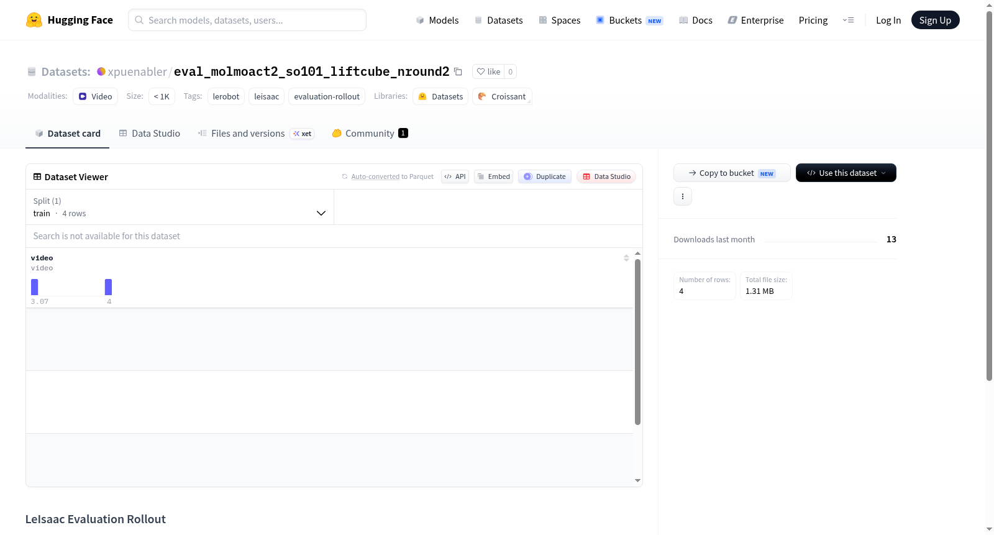
Task: Open the three-dot more options button
Action: tap(683, 196)
